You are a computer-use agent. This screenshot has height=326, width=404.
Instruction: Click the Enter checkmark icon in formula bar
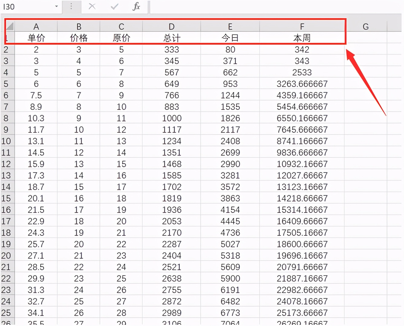[x=114, y=6]
